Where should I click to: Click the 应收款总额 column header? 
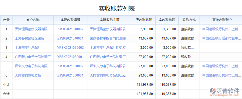click(x=144, y=20)
